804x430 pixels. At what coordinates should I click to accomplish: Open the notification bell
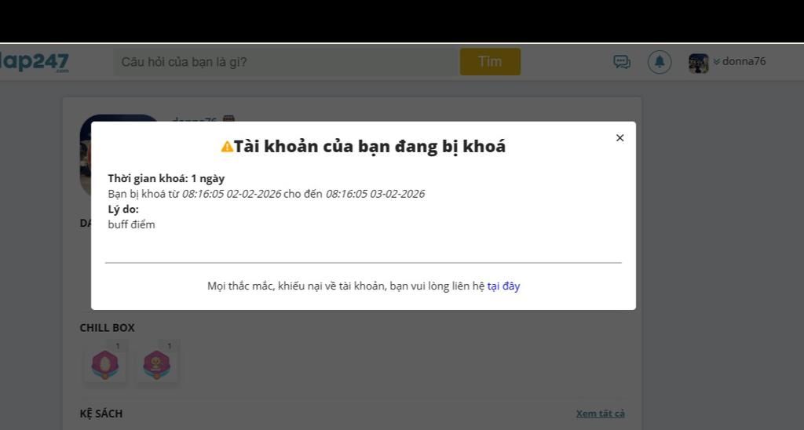click(x=660, y=62)
